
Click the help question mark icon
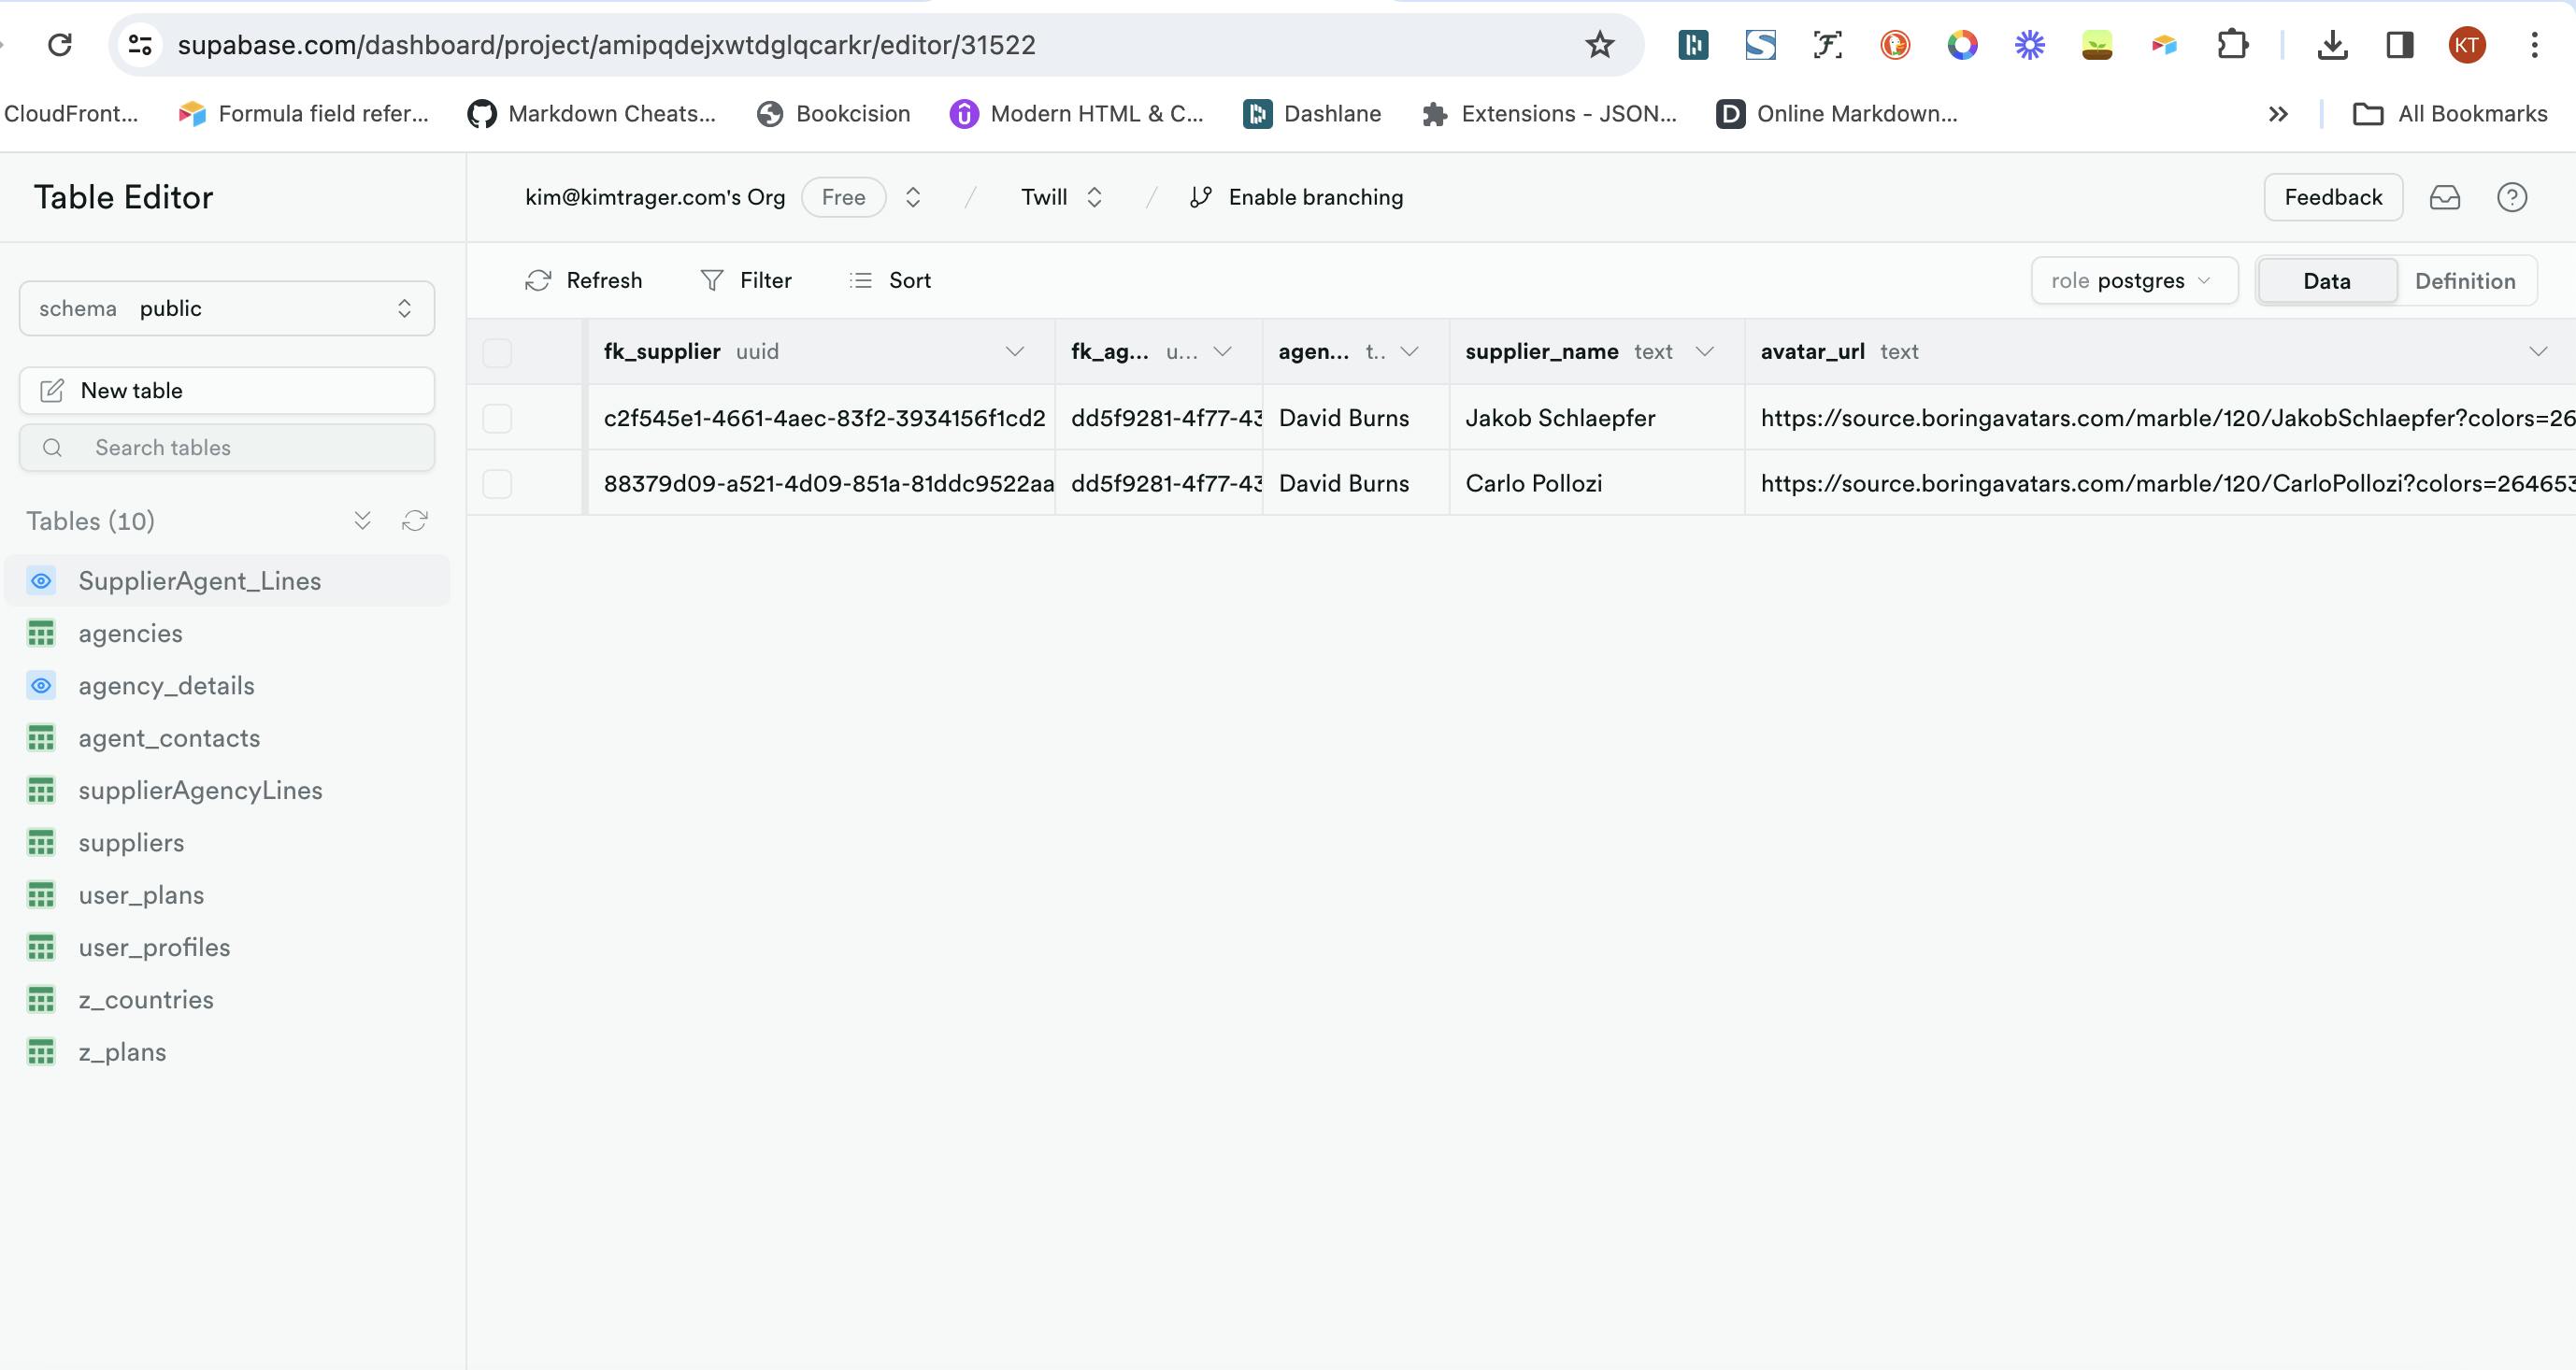tap(2511, 198)
